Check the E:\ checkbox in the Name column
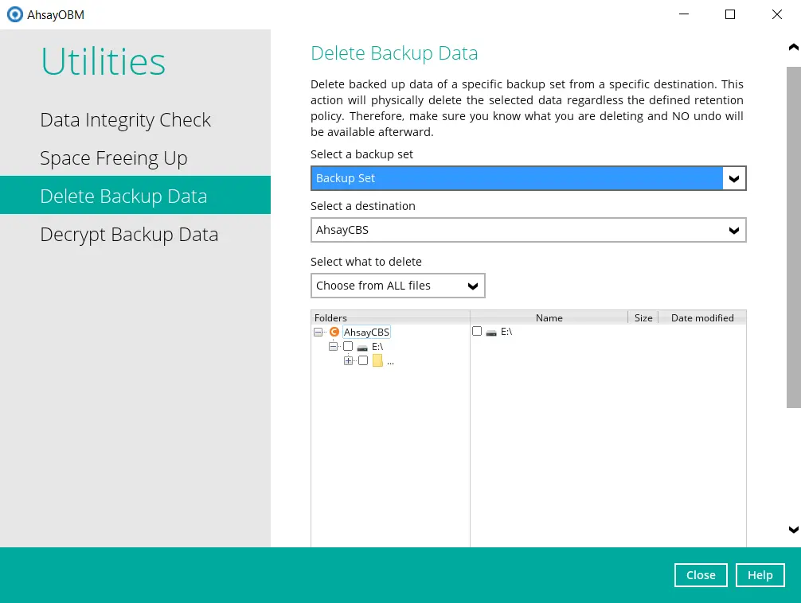The image size is (801, 603). click(x=475, y=332)
